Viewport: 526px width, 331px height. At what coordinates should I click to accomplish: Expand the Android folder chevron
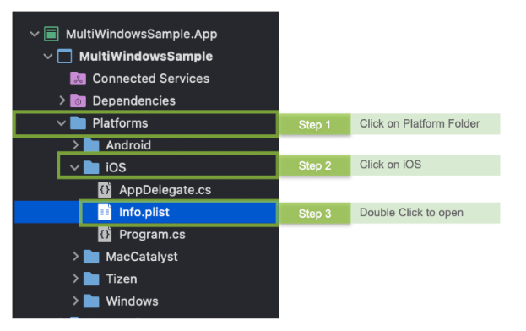point(75,145)
